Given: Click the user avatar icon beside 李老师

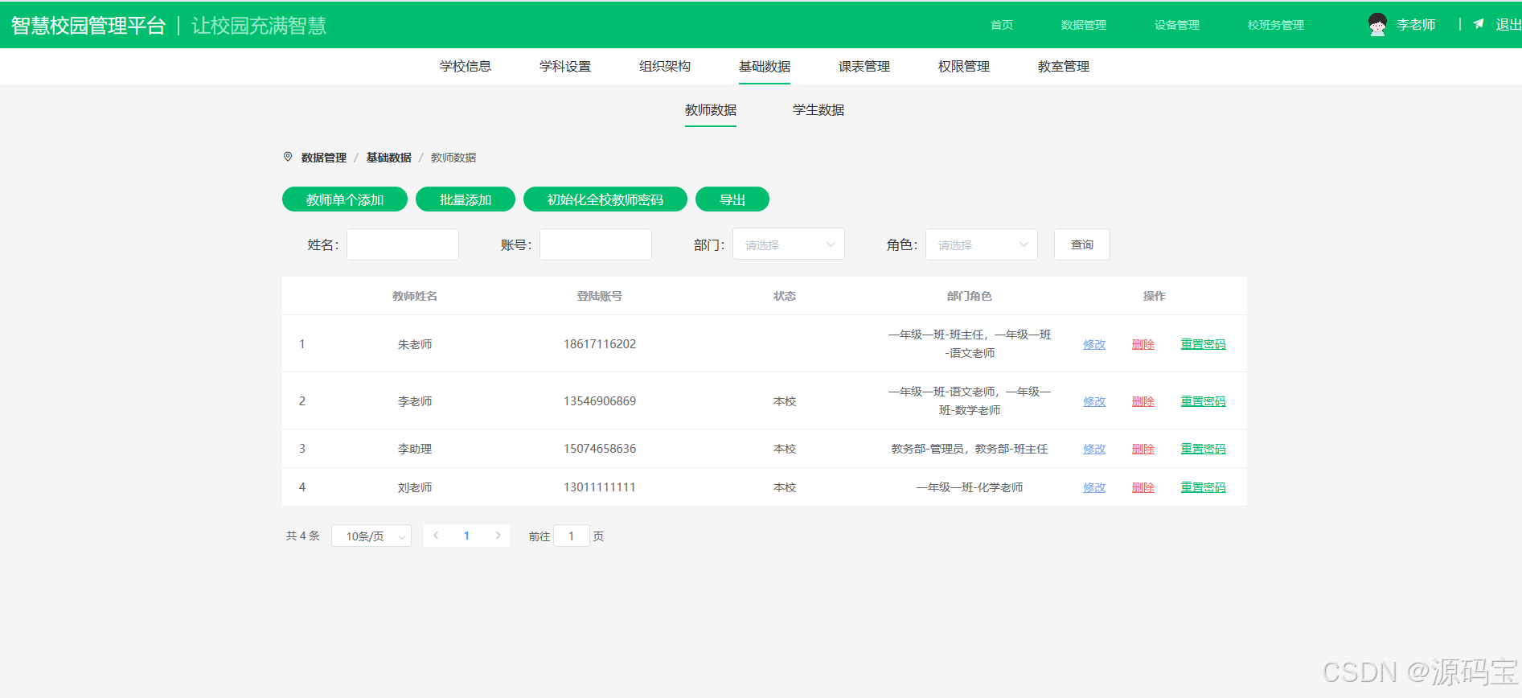Looking at the screenshot, I should coord(1377,25).
